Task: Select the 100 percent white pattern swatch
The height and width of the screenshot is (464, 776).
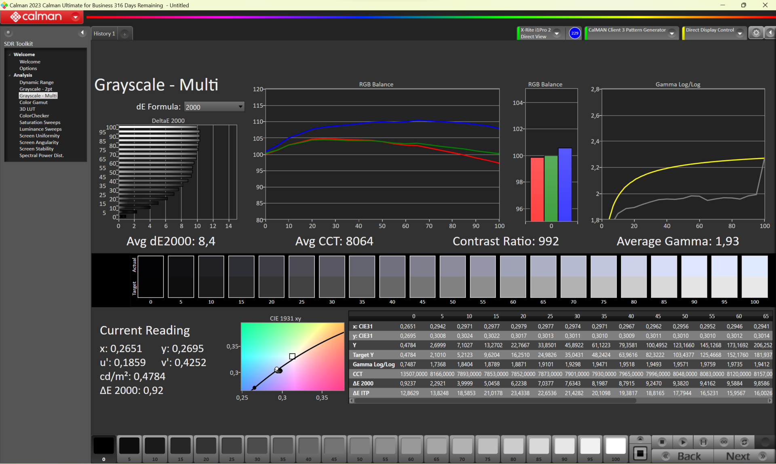Action: tap(615, 446)
